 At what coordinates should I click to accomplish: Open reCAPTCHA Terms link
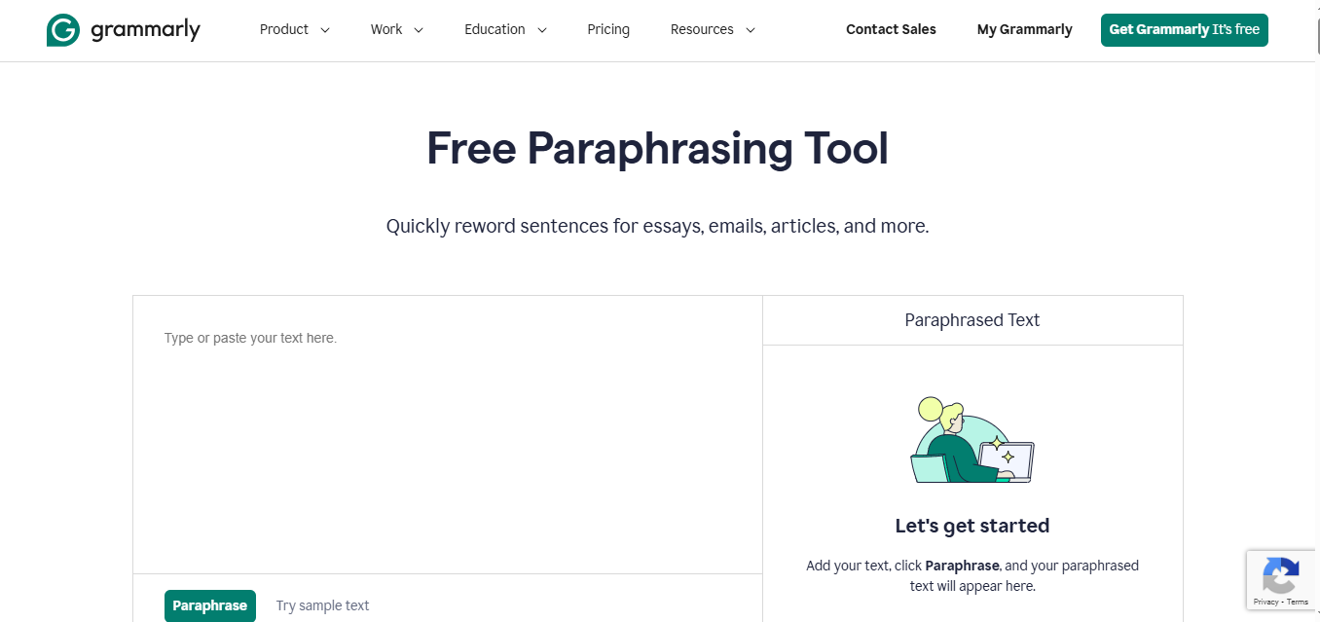click(x=1298, y=602)
